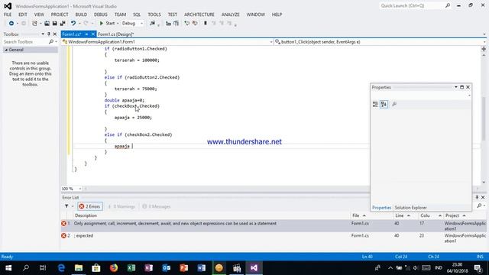The height and width of the screenshot is (275, 489).
Task: Click the toggle bookmark toolbar icon
Action: coord(206,24)
